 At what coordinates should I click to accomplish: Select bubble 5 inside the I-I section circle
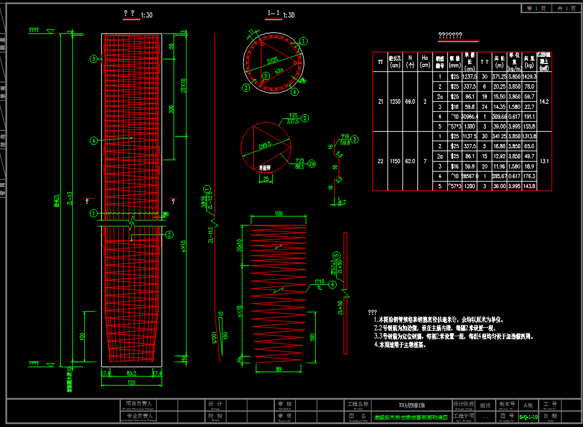click(266, 76)
